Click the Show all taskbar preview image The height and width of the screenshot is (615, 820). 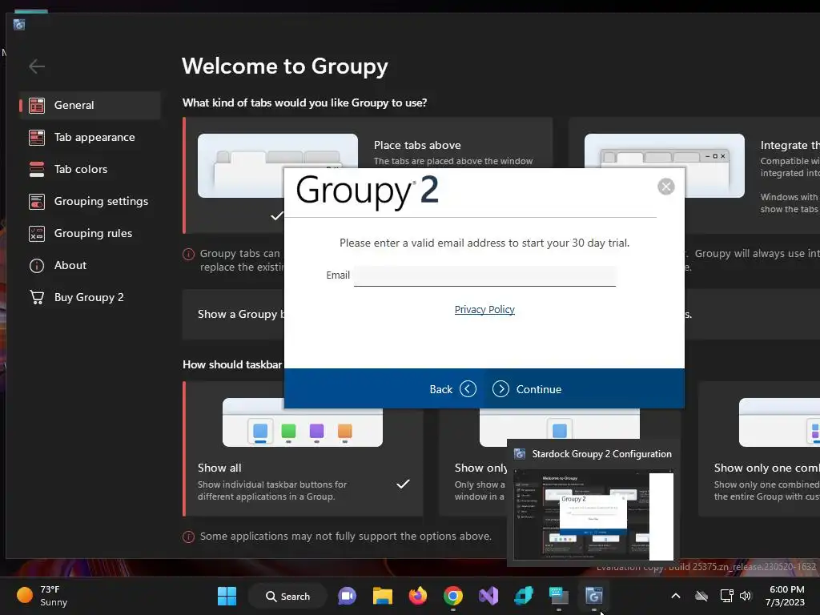pyautogui.click(x=302, y=422)
